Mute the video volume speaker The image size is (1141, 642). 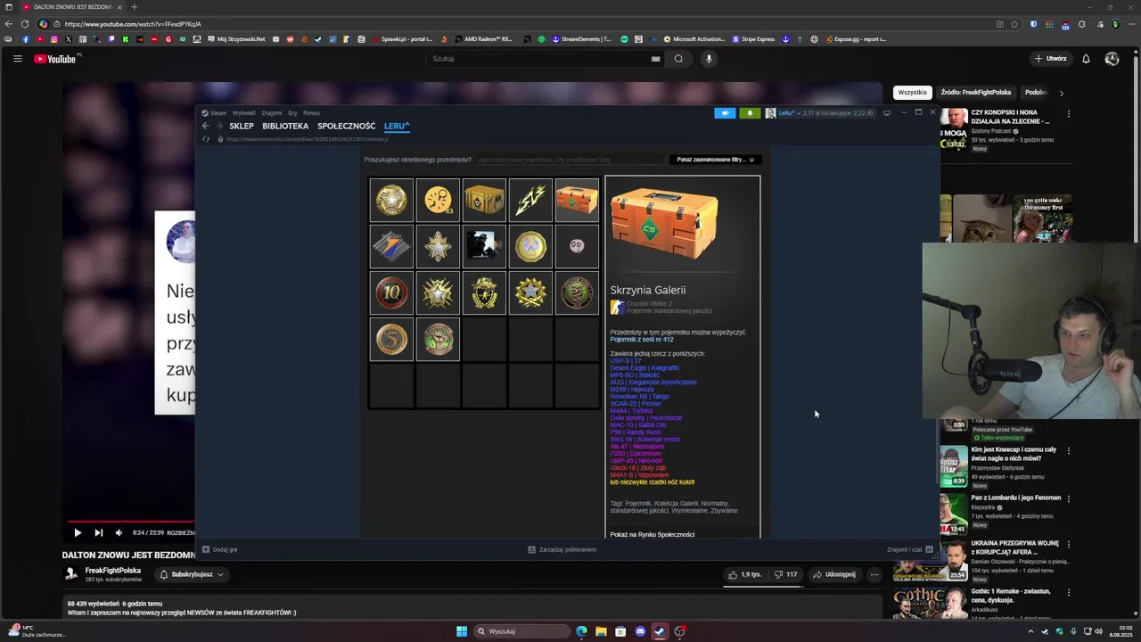[x=119, y=532]
